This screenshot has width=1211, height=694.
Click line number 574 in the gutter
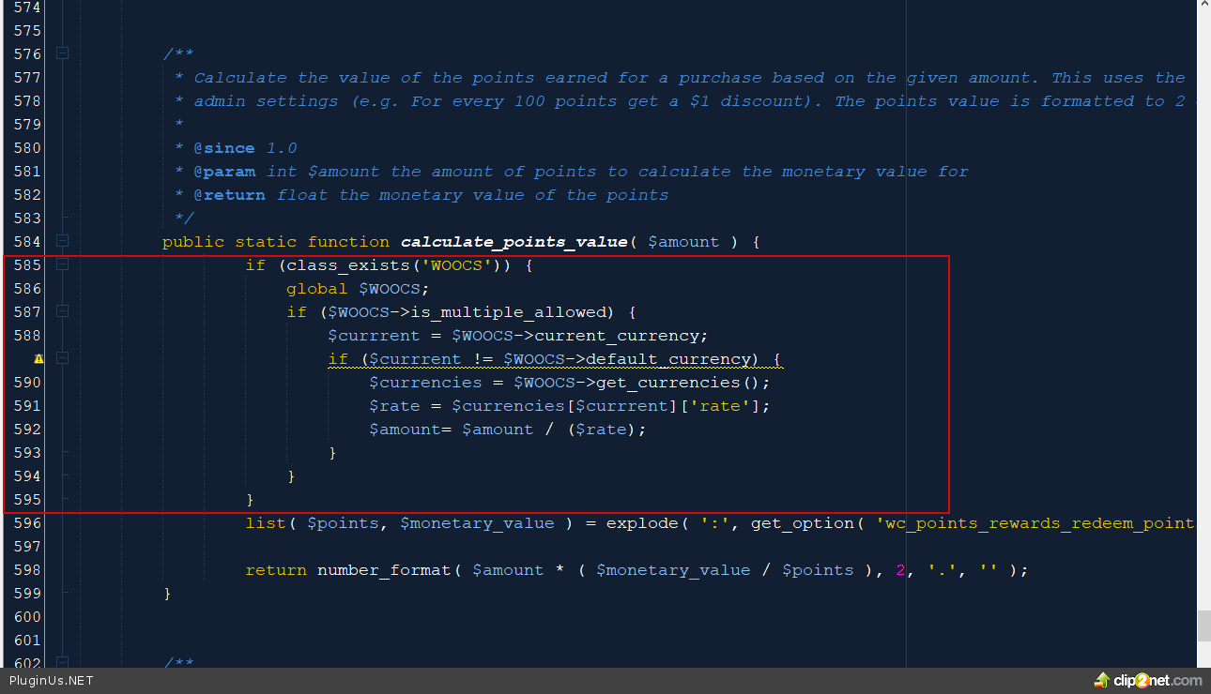click(x=27, y=8)
